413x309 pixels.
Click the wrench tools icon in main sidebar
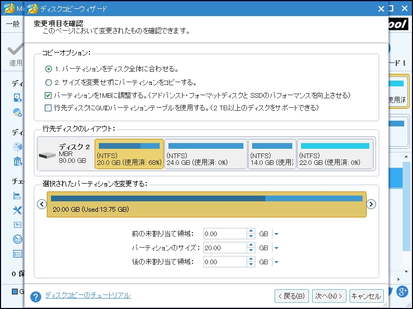click(x=17, y=211)
